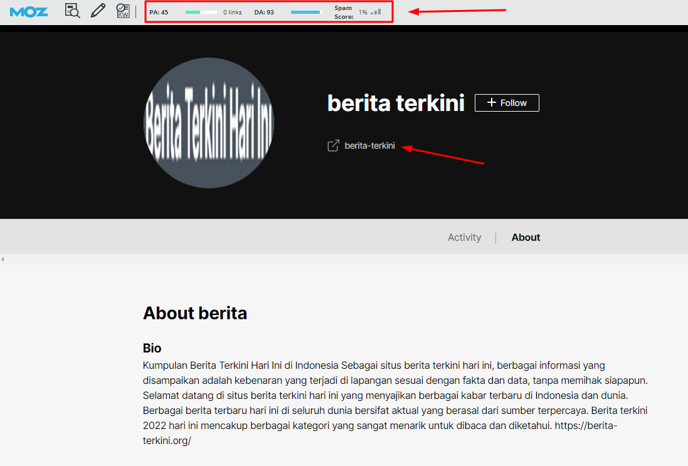Switch to the About tab
The image size is (688, 466).
tap(526, 237)
